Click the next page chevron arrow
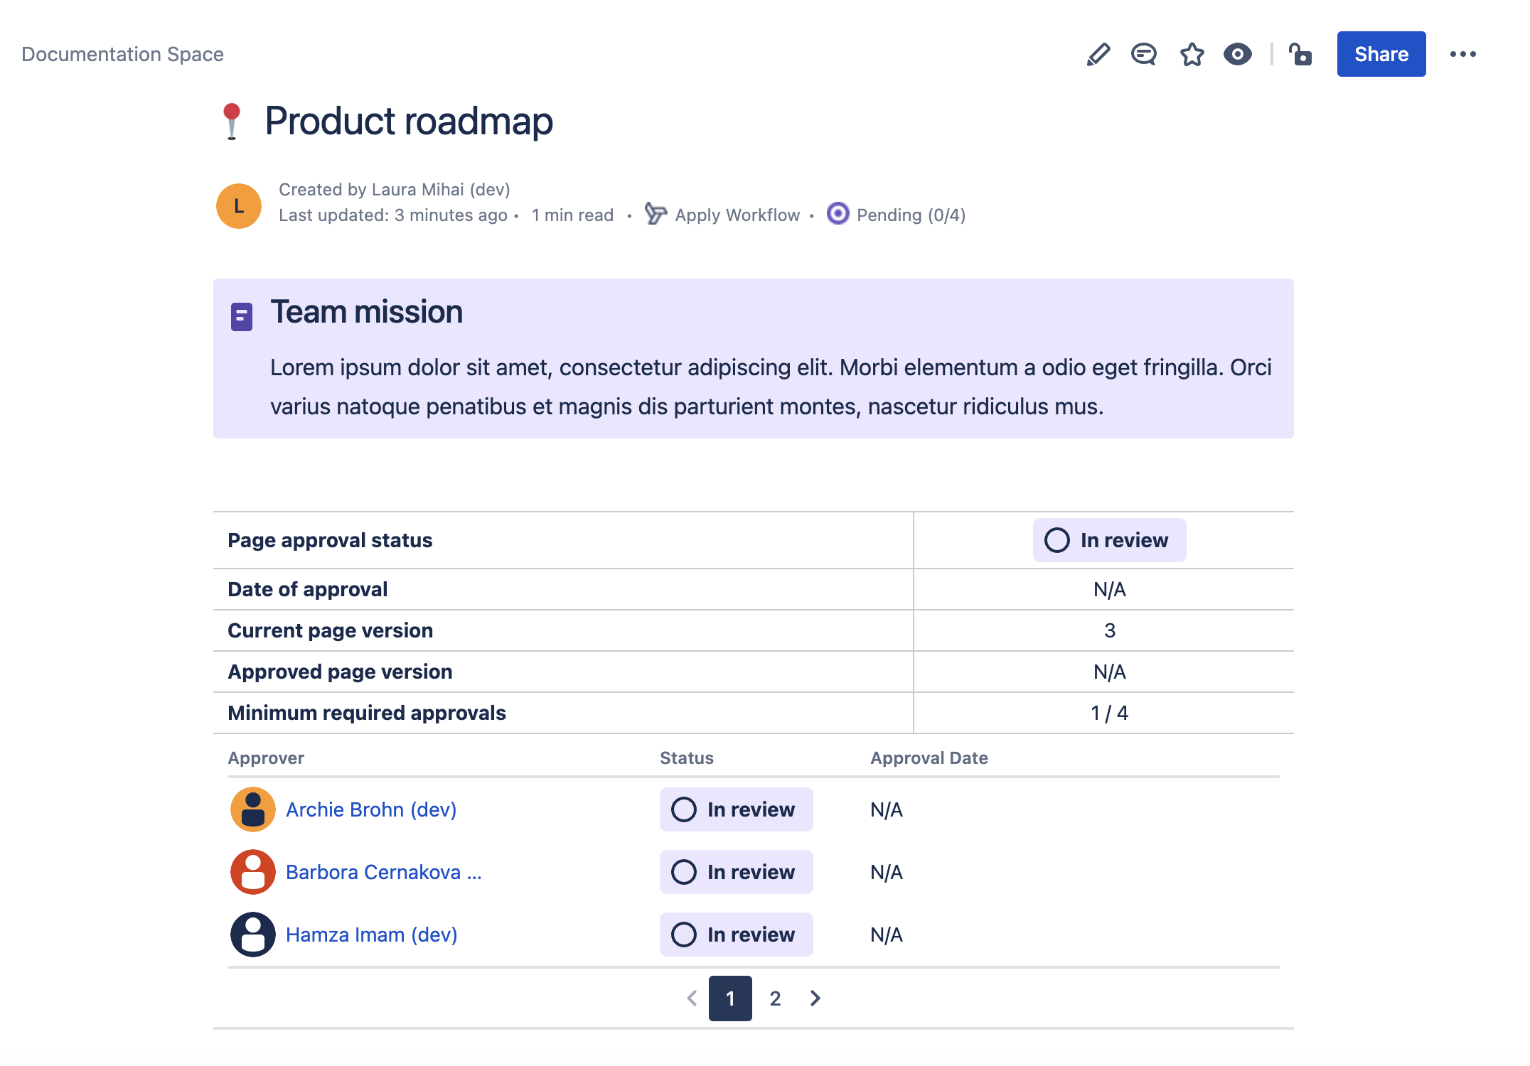This screenshot has width=1530, height=1066. click(x=815, y=998)
